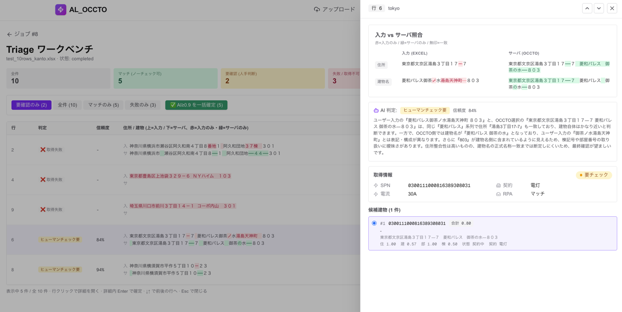The width and height of the screenshot is (622, 312).
Task: Click the 全件 10 summary card
Action: point(58,78)
